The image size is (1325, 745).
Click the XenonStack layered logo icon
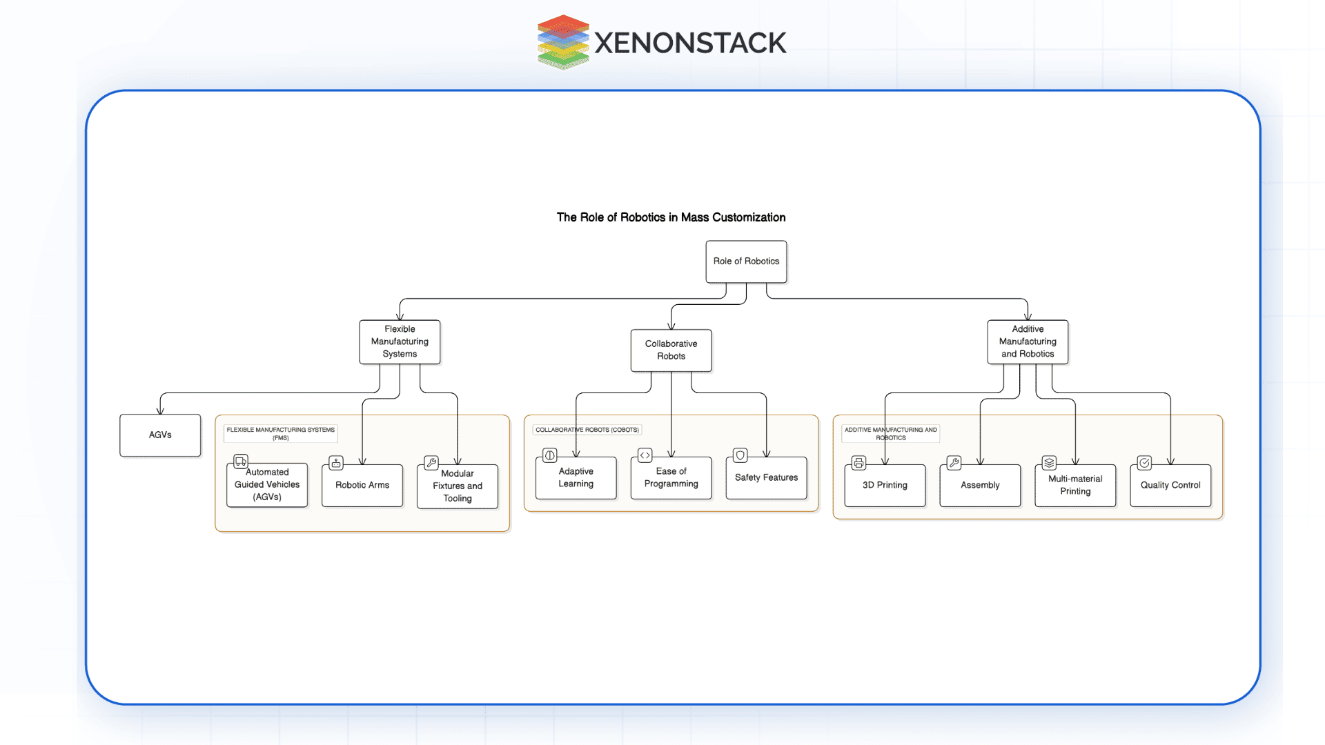point(563,42)
